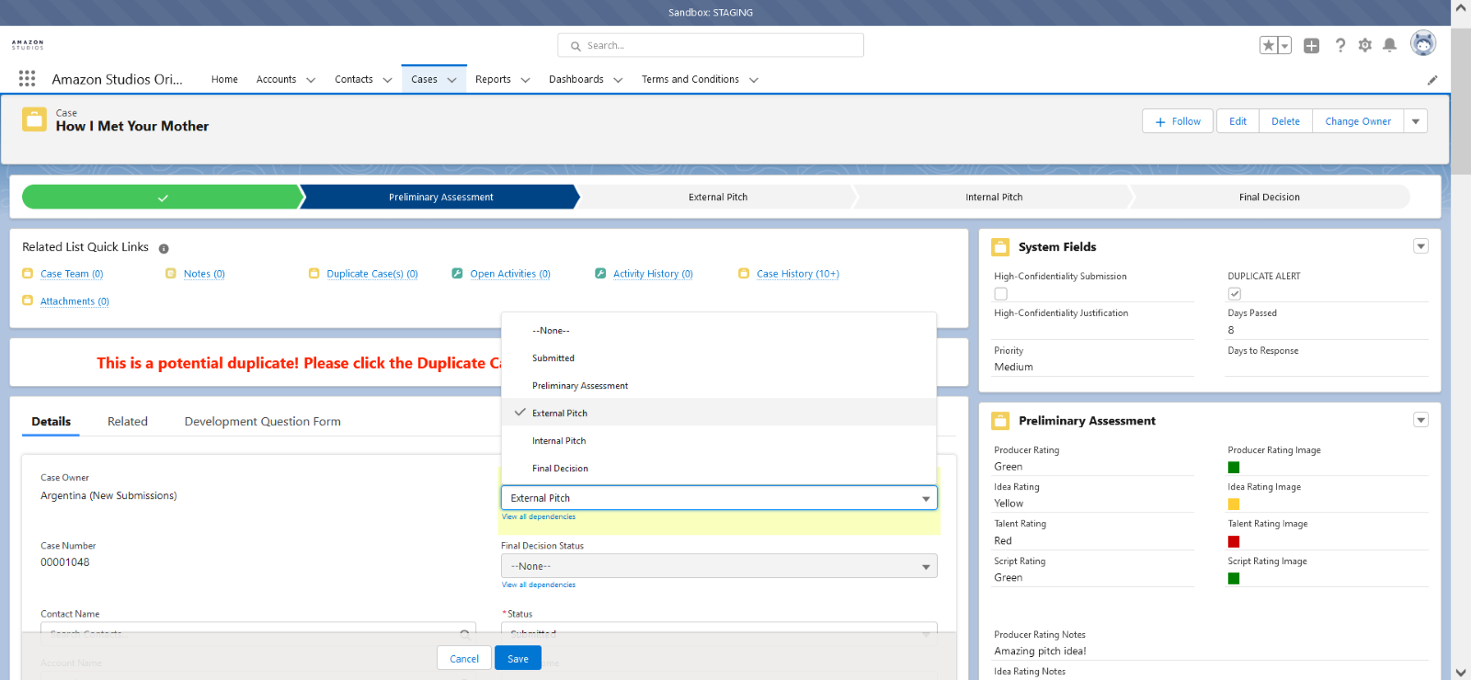Screen dimensions: 1471x680
Task: Switch to the Related tab
Action: 128,422
